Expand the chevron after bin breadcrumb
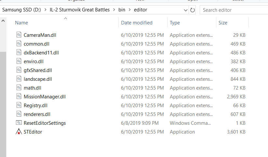Image resolution: width=268 pixels, height=157 pixels. 130,10
